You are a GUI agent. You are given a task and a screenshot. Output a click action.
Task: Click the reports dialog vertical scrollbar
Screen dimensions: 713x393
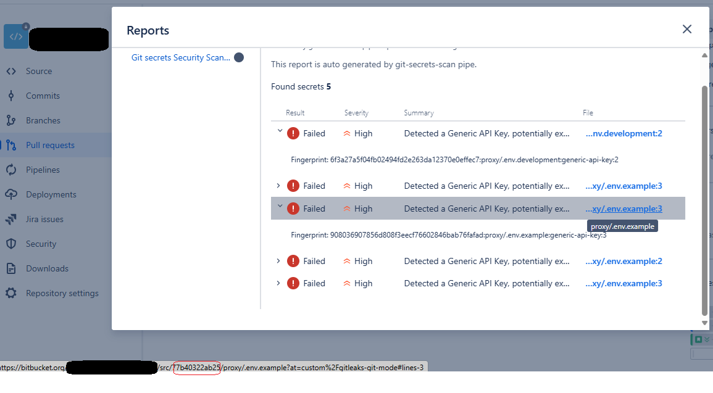point(704,200)
